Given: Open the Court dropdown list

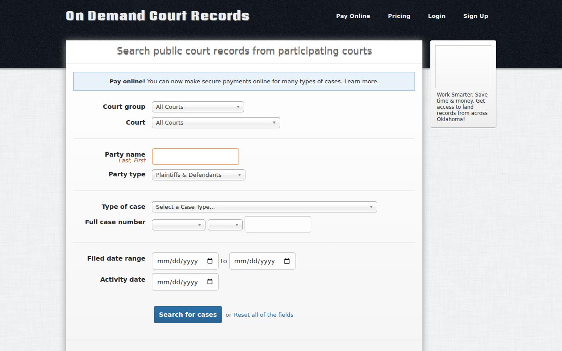Looking at the screenshot, I should tap(216, 123).
